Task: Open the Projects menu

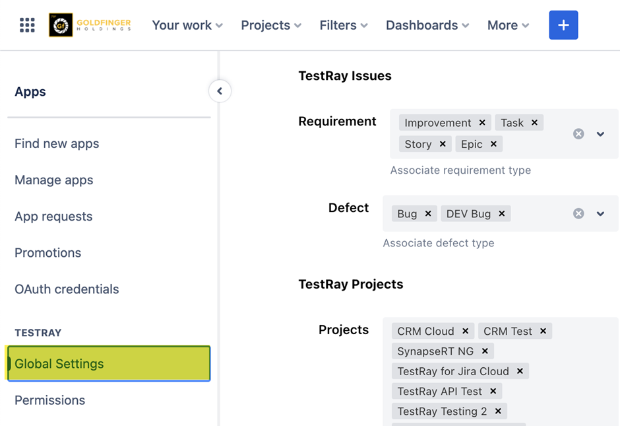Action: (270, 25)
